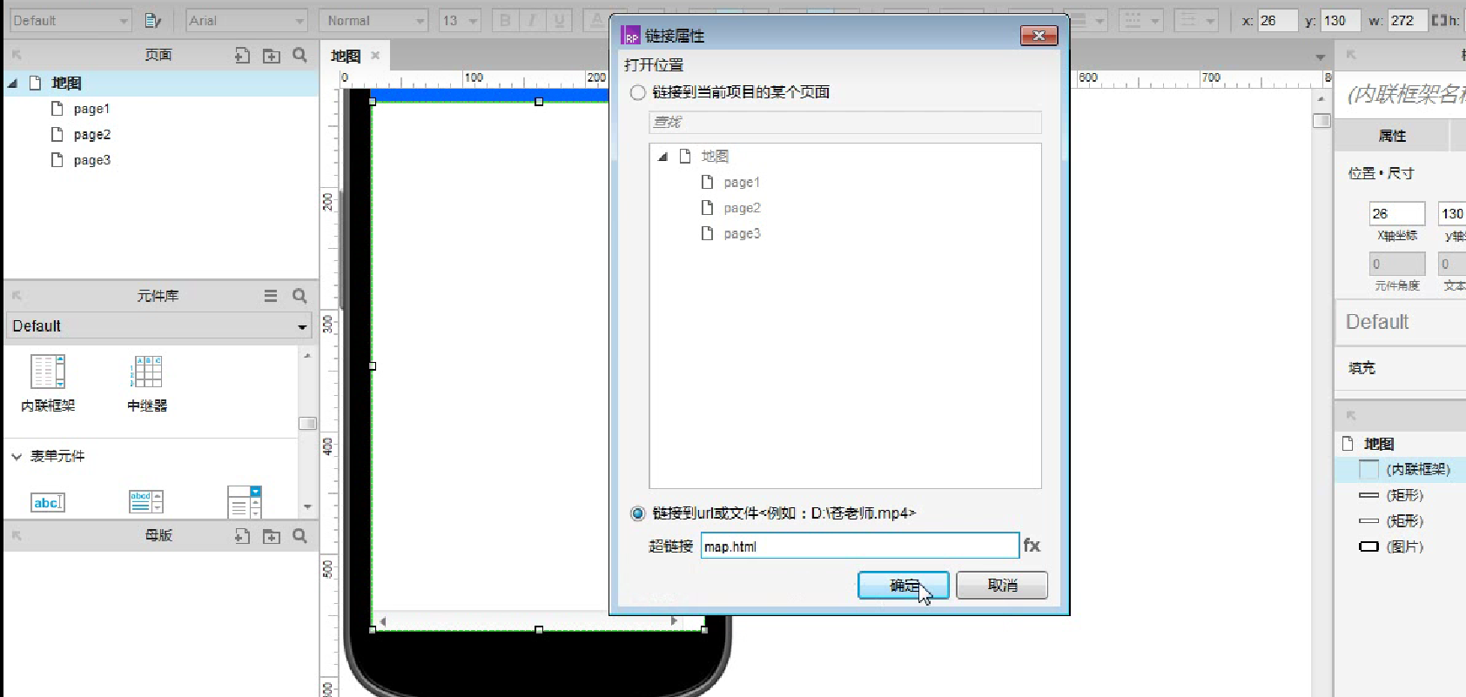The image size is (1466, 697).
Task: Click the fx button beside hyperlink field
Action: 1032,546
